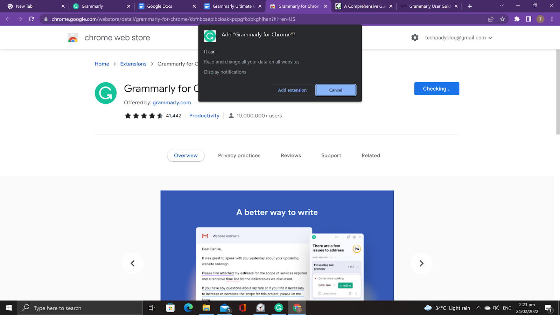The width and height of the screenshot is (560, 315).
Task: Cancel the Add Grammarly dialog
Action: (336, 90)
